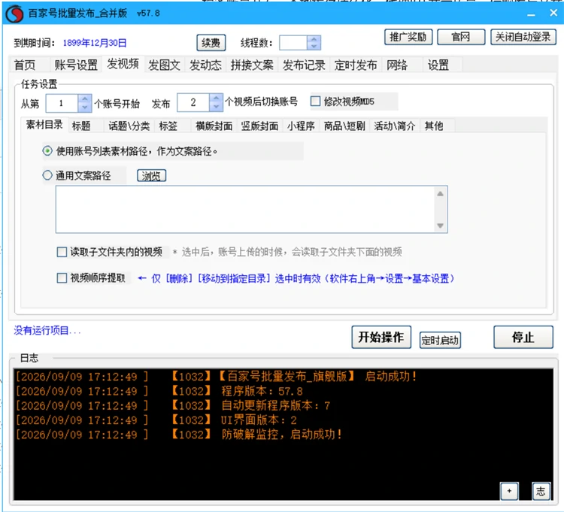The image size is (564, 512).
Task: Click 关闭自动登录 button
Action: point(523,37)
